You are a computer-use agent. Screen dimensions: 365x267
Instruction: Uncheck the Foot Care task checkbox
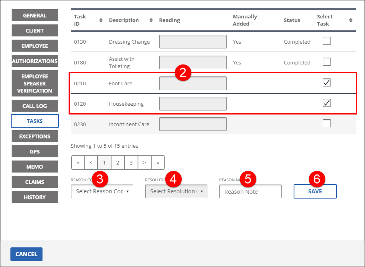(327, 82)
